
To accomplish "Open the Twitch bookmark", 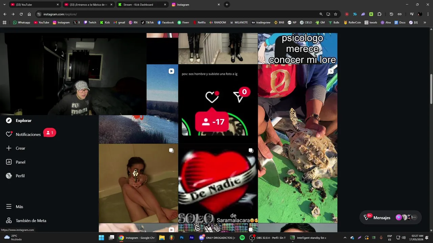I will coord(90,23).
